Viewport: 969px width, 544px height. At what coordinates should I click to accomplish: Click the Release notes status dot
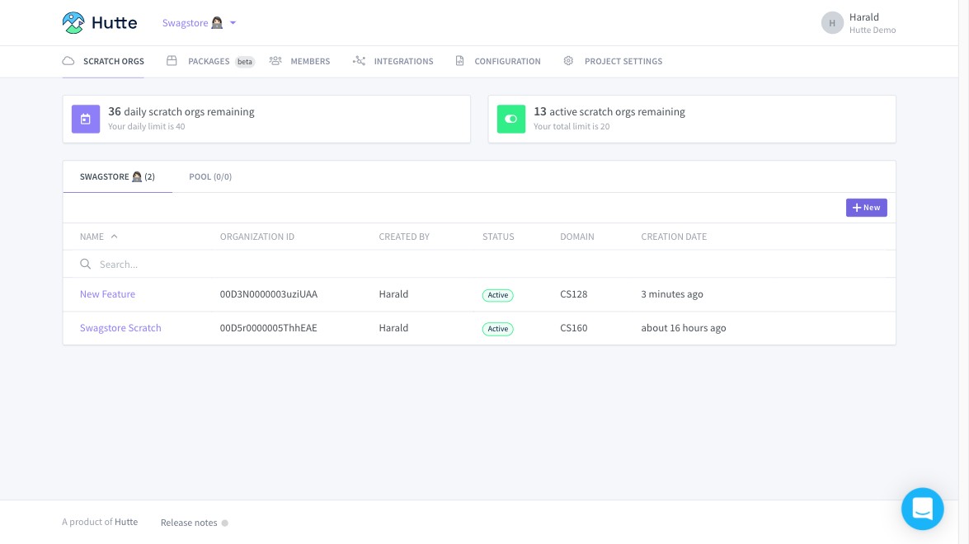click(225, 523)
